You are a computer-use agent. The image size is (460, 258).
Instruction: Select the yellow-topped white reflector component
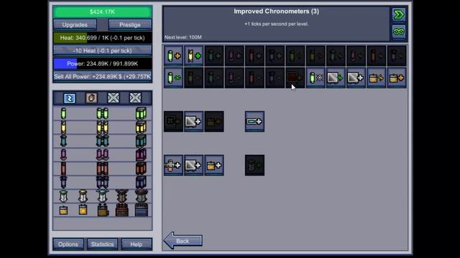(83, 196)
